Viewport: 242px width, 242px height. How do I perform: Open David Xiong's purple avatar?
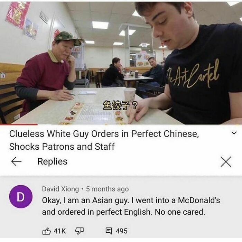(x=21, y=197)
